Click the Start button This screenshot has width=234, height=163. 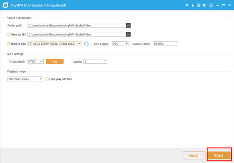tap(219, 156)
